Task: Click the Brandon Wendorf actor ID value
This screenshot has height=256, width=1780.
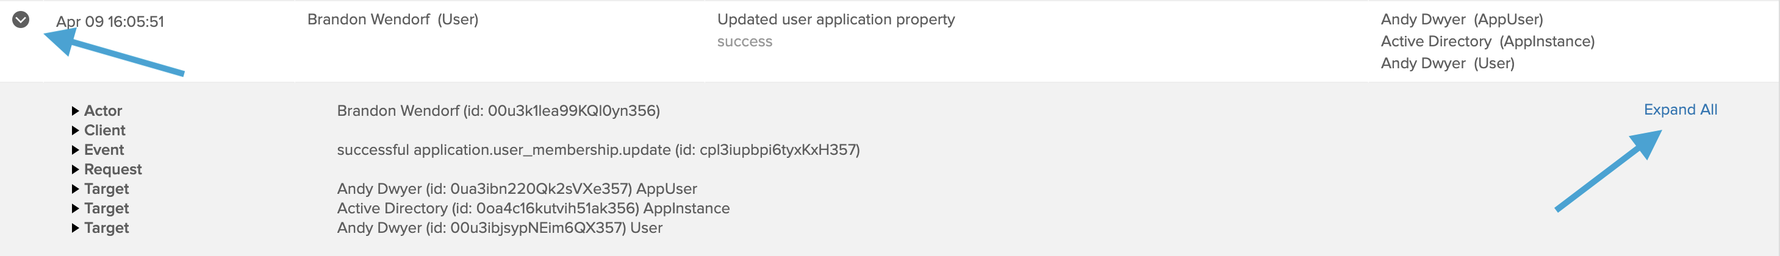Action: [x=498, y=111]
